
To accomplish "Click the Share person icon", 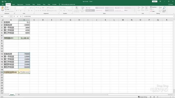I will pyautogui.click(x=169, y=4).
